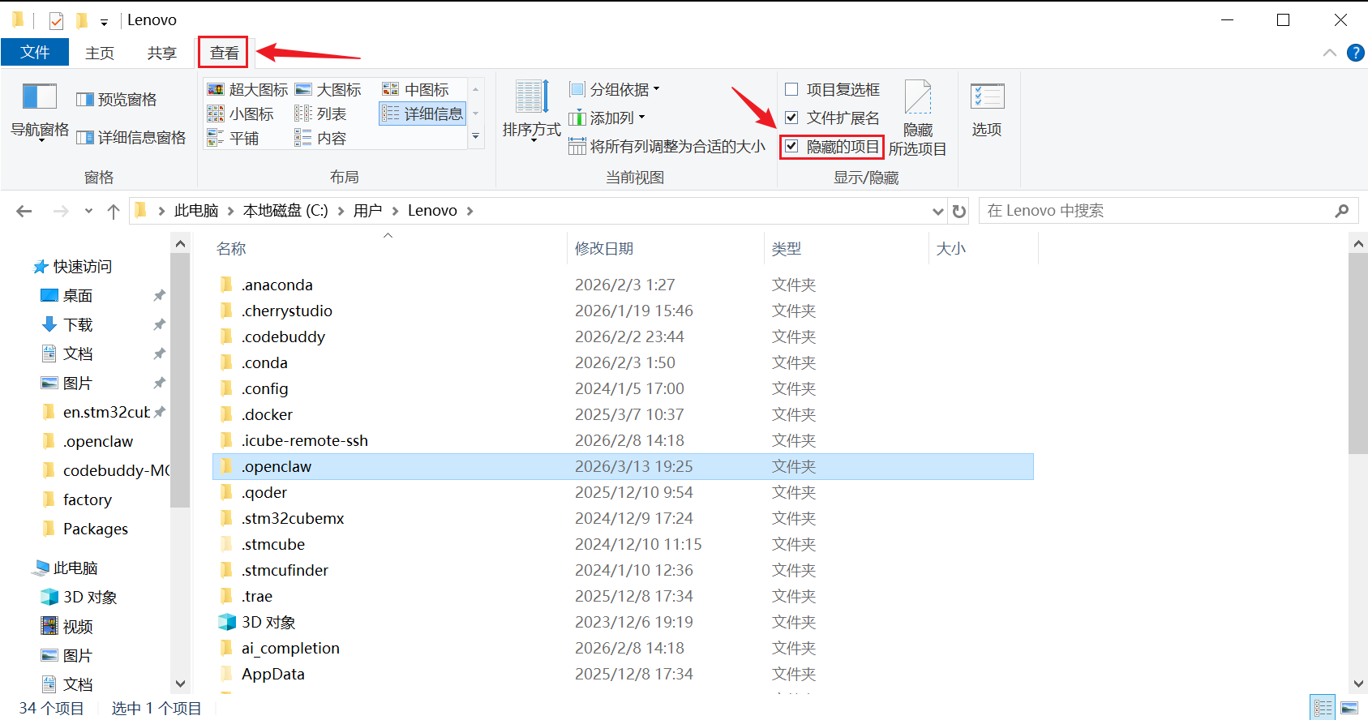The width and height of the screenshot is (1368, 720).
Task: Expand the chevron after 用户 in path
Action: [x=395, y=211]
